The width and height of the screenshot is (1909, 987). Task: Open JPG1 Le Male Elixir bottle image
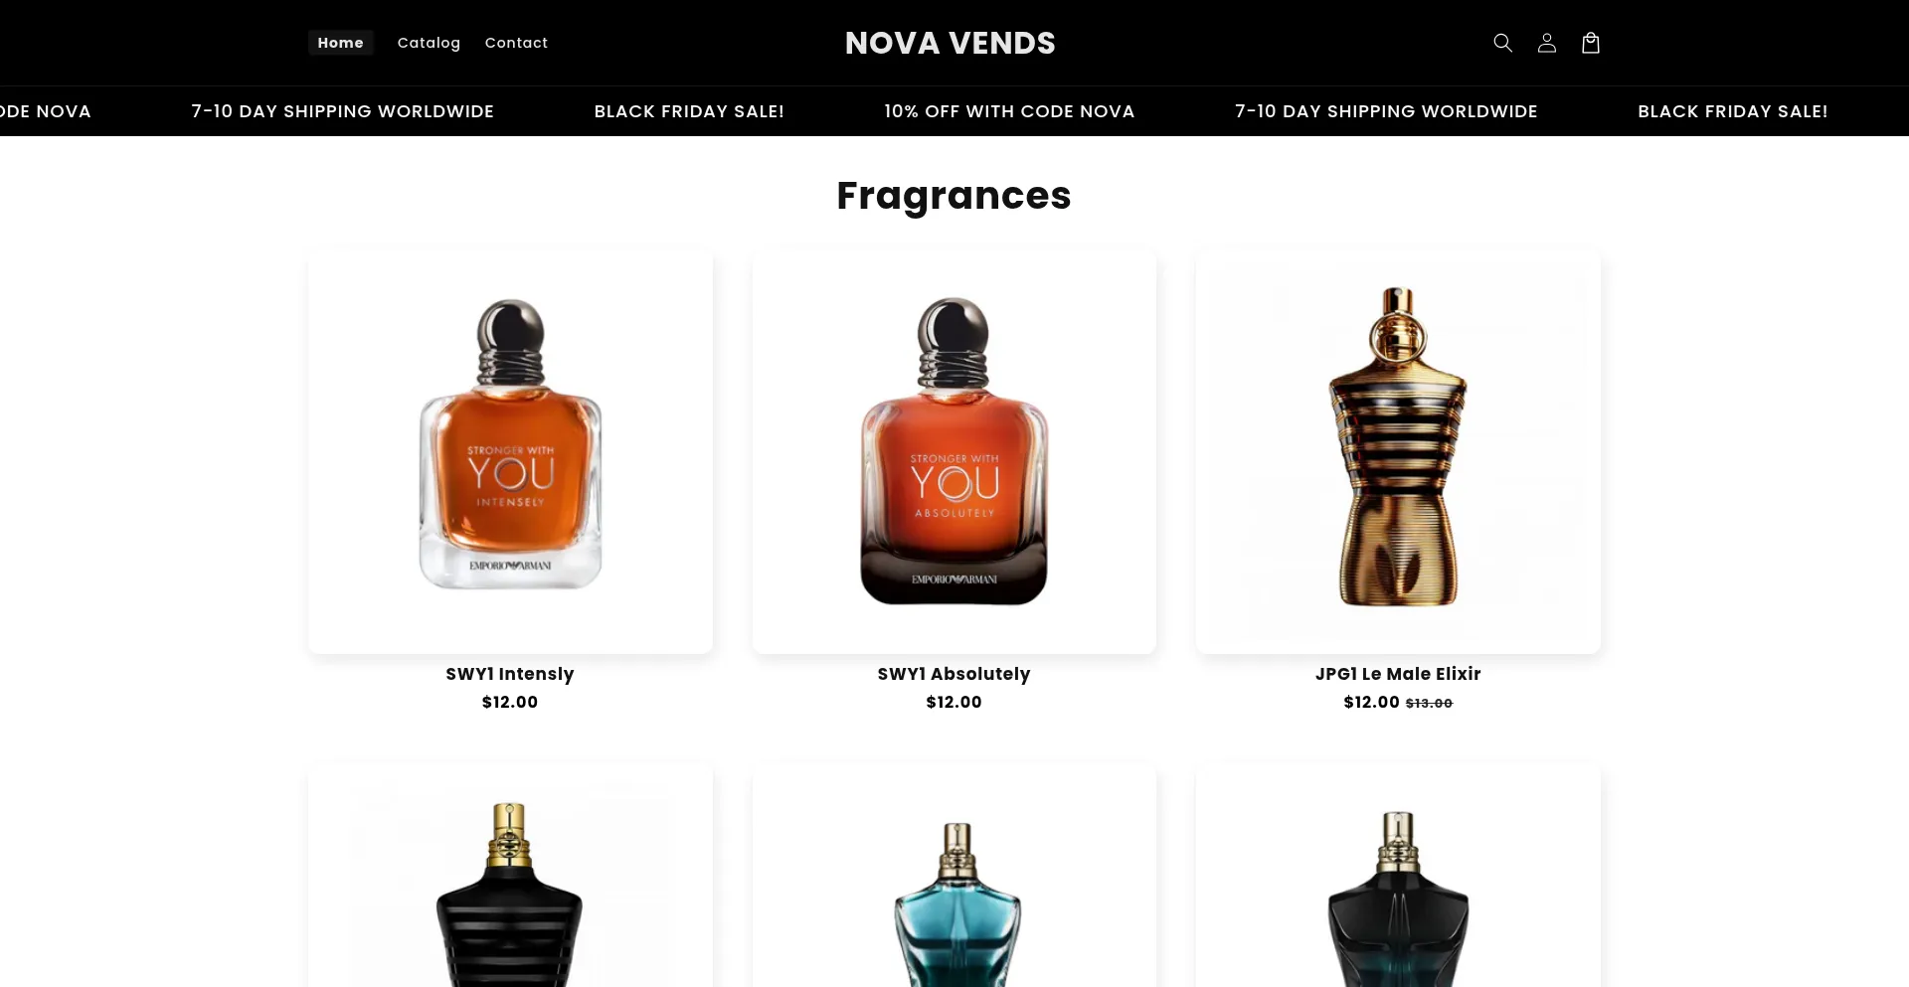pos(1398,451)
